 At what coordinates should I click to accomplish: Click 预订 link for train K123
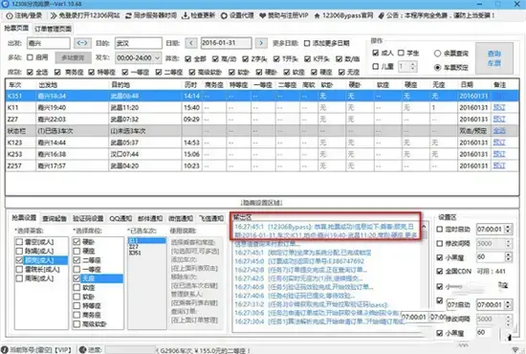click(x=499, y=143)
